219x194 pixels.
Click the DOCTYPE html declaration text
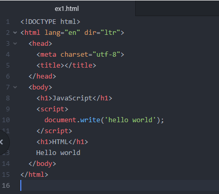click(50, 22)
